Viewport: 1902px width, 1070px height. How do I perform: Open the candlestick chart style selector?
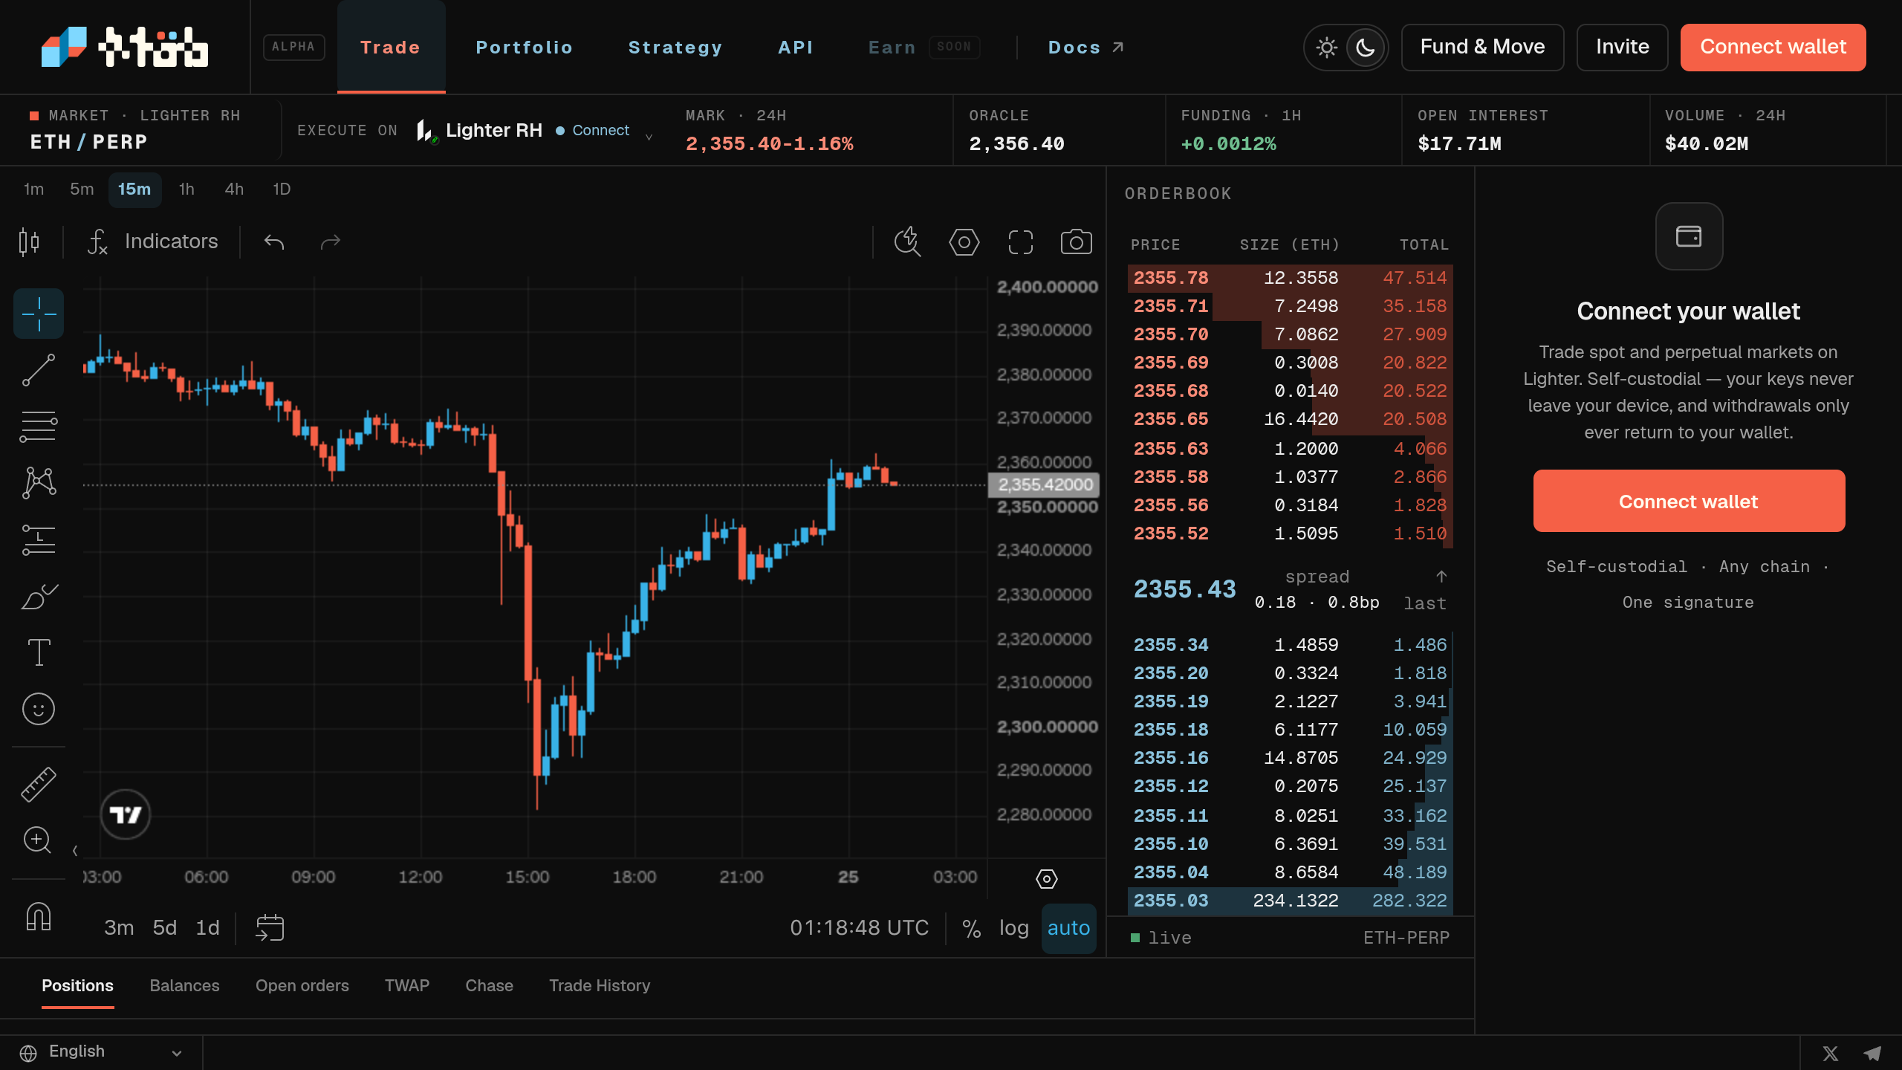(x=29, y=241)
